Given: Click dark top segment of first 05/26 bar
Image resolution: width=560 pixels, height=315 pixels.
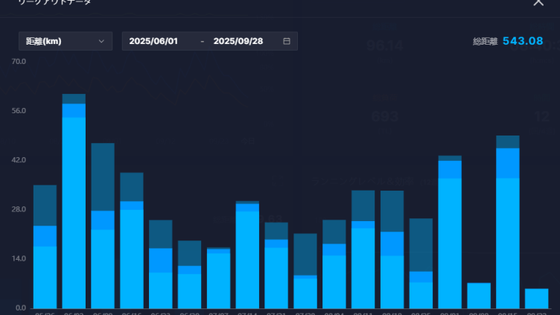Looking at the screenshot, I should pos(45,205).
